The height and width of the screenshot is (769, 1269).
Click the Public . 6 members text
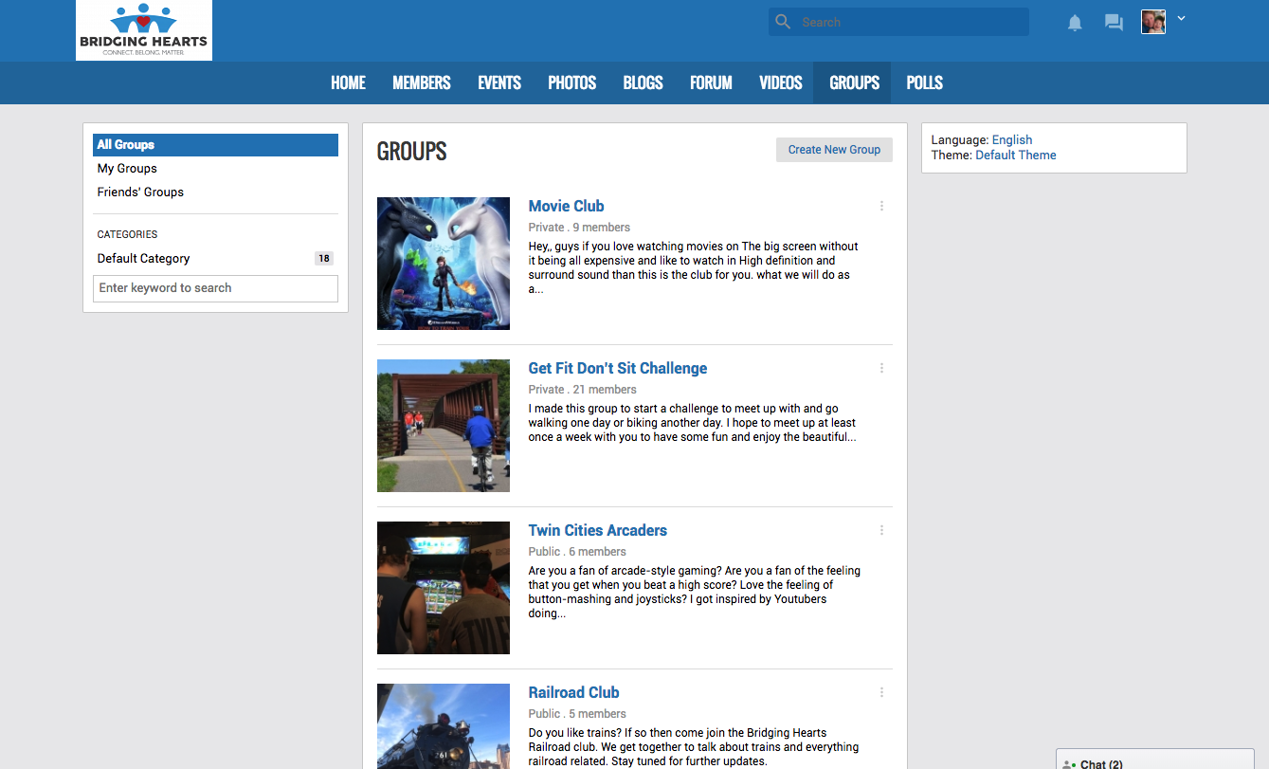(x=577, y=552)
